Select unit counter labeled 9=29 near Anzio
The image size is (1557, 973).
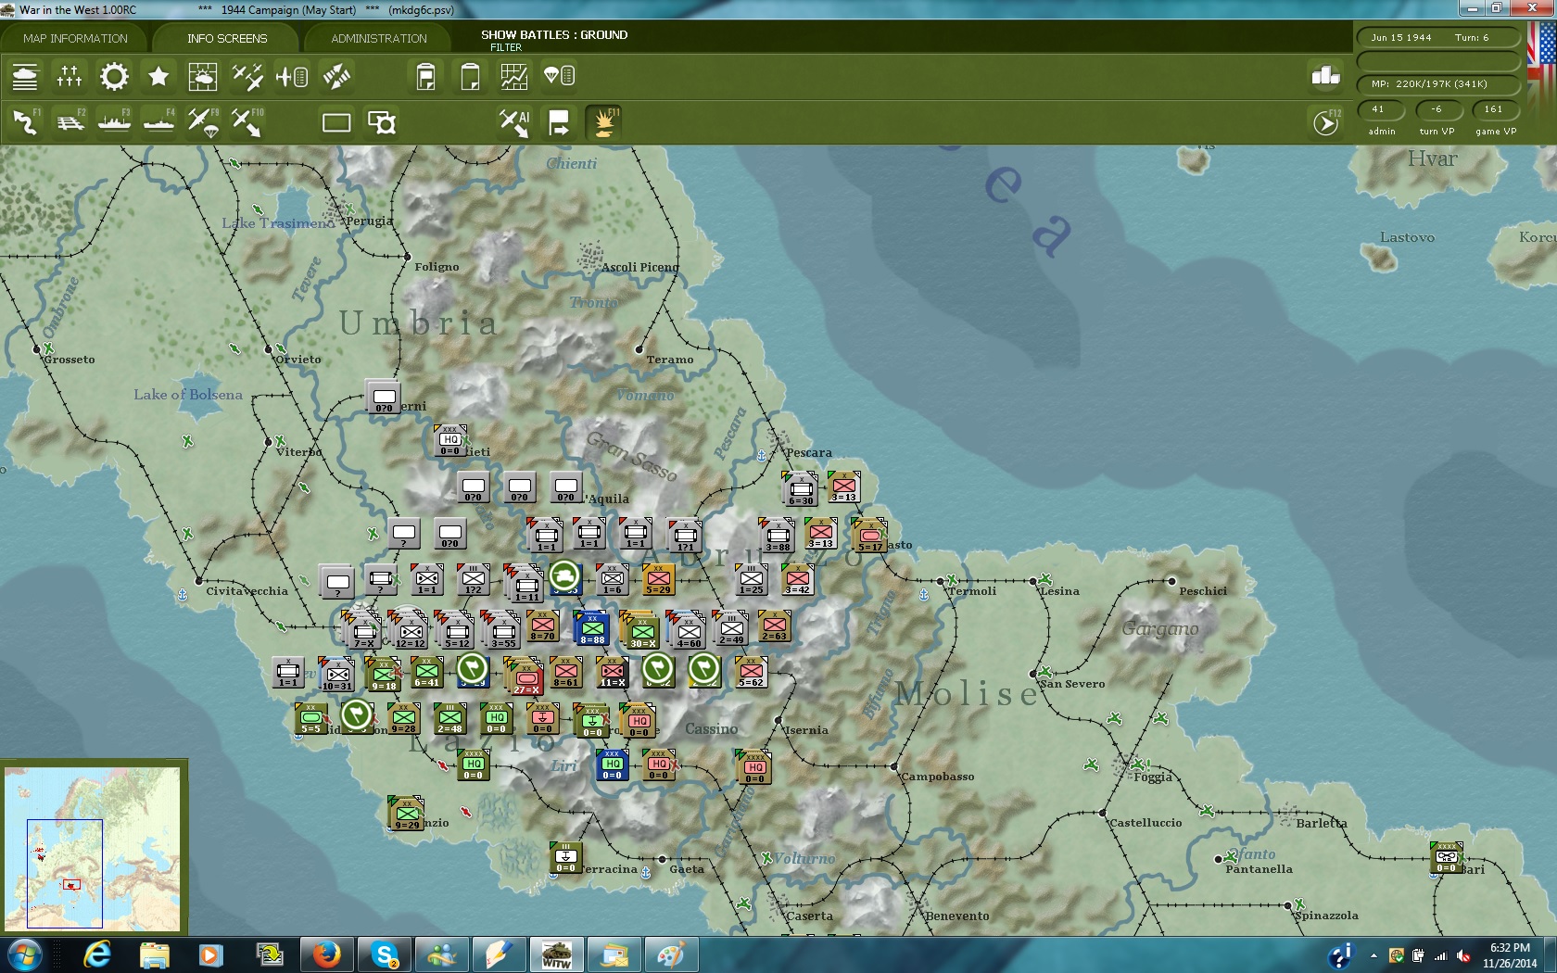pos(407,813)
